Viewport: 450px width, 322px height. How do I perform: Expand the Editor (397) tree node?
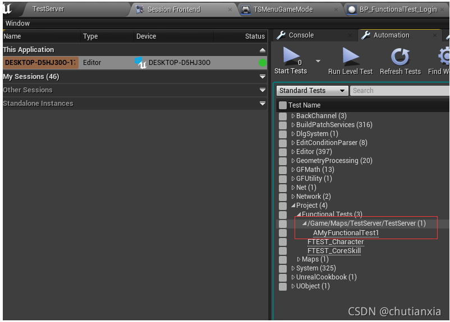click(x=293, y=152)
